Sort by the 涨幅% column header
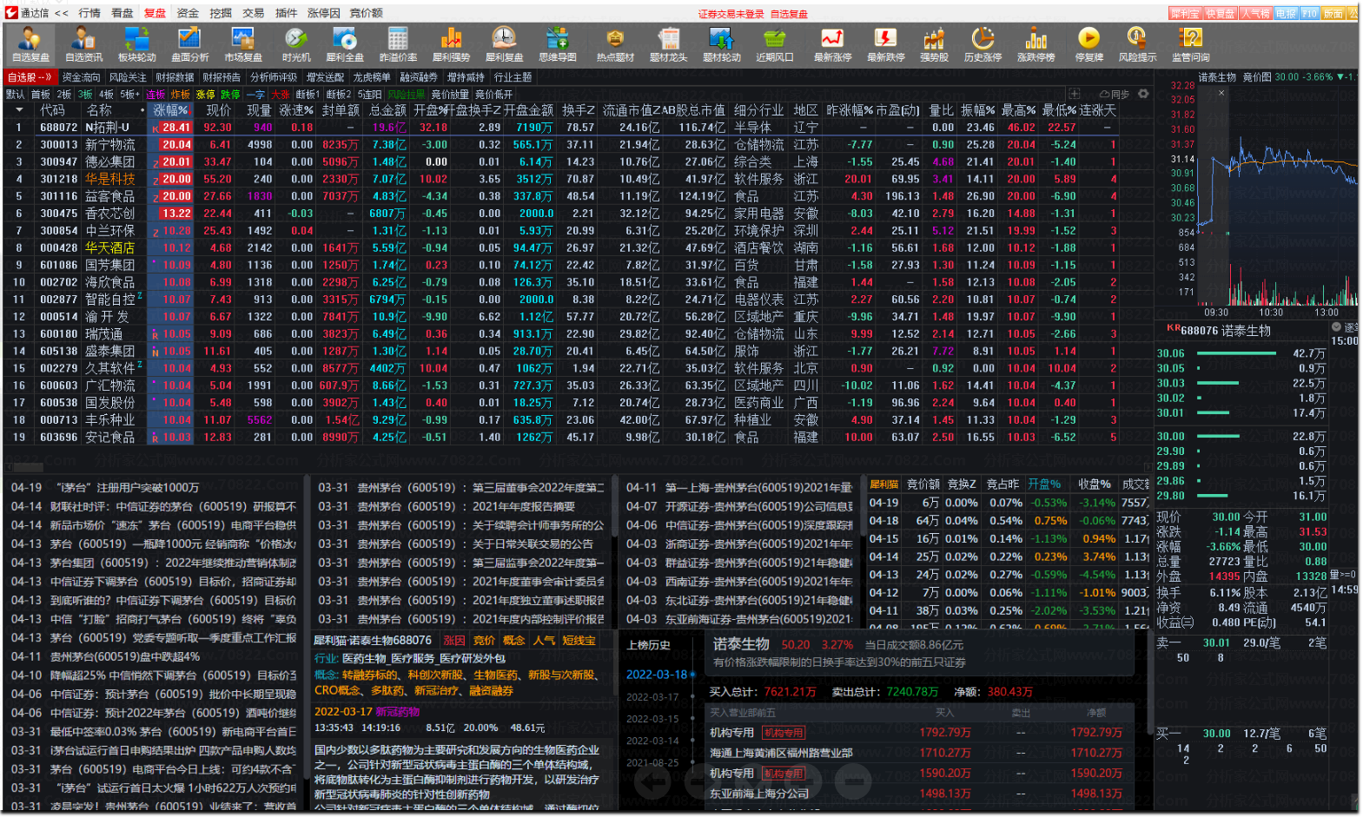This screenshot has height=817, width=1363. (x=170, y=110)
